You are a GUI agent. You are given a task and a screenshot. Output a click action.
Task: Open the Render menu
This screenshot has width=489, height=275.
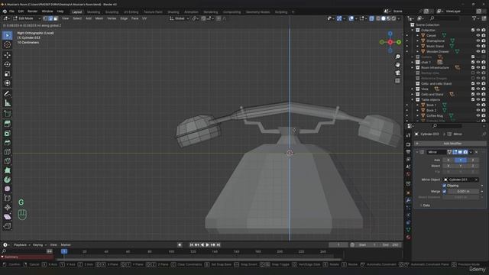pyautogui.click(x=32, y=11)
